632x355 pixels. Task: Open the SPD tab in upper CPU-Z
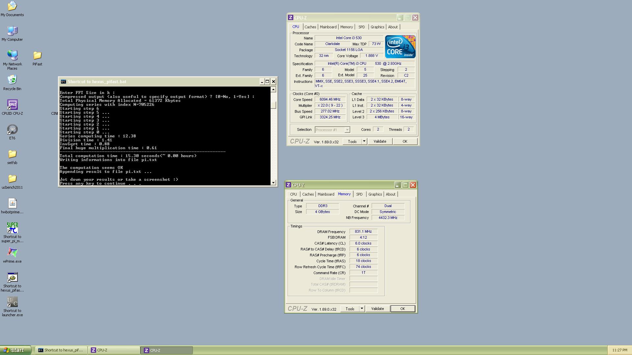click(x=361, y=27)
